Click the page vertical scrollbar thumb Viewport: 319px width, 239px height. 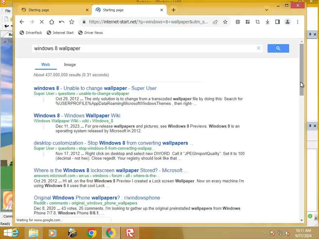pyautogui.click(x=302, y=69)
